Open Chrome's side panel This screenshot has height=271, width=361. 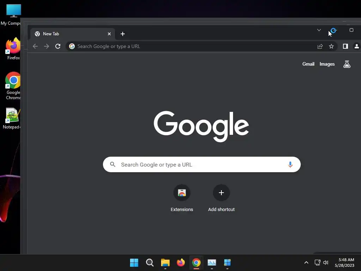click(345, 46)
